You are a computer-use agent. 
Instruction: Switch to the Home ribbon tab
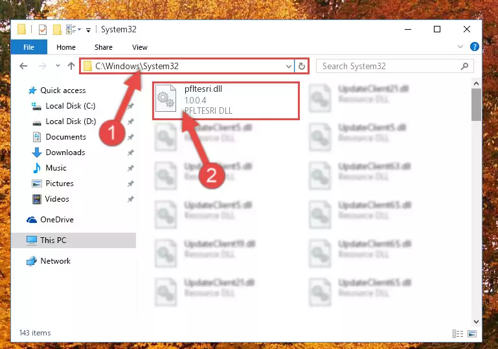click(66, 47)
